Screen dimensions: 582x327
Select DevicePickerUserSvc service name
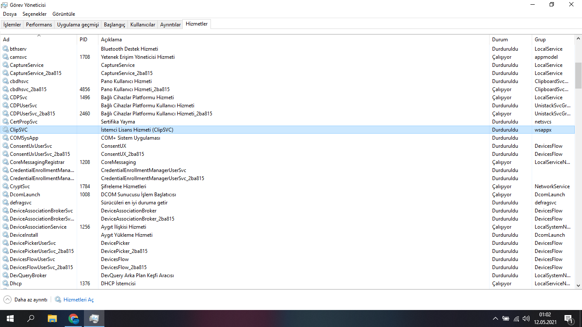pyautogui.click(x=33, y=243)
